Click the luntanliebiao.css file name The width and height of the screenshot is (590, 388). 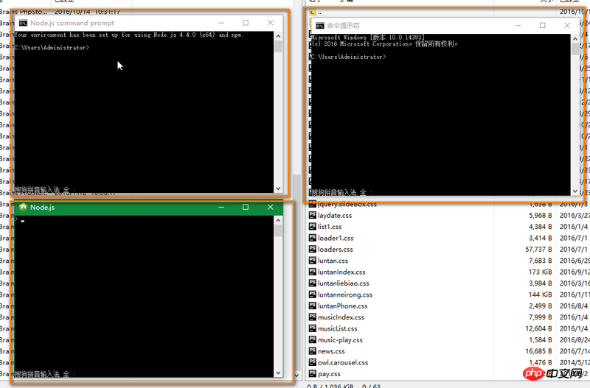[344, 283]
